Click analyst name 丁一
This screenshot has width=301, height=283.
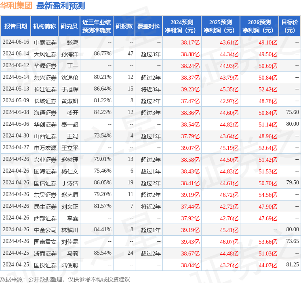click(73, 66)
